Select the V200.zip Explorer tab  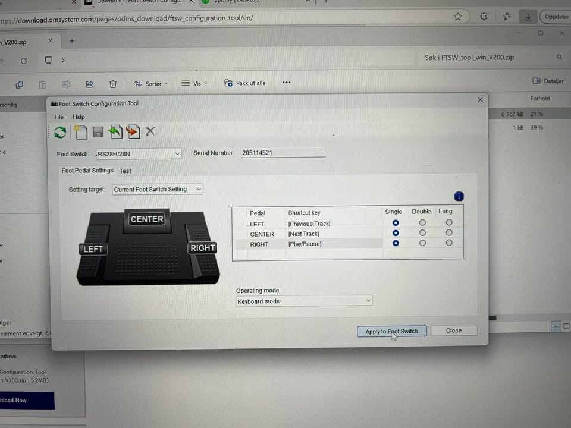(26, 42)
